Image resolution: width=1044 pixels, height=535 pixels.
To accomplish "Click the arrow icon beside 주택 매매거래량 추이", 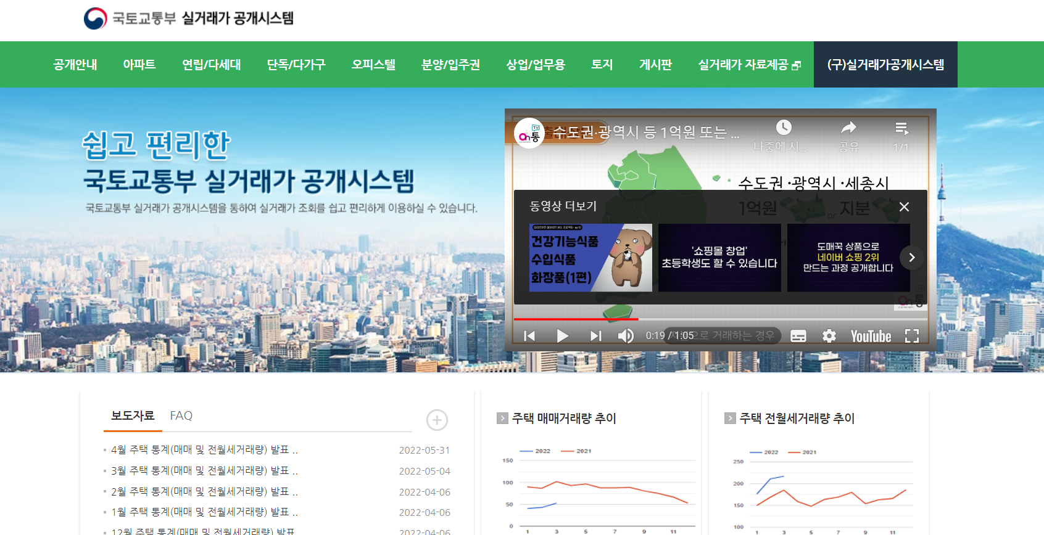I will [x=502, y=419].
